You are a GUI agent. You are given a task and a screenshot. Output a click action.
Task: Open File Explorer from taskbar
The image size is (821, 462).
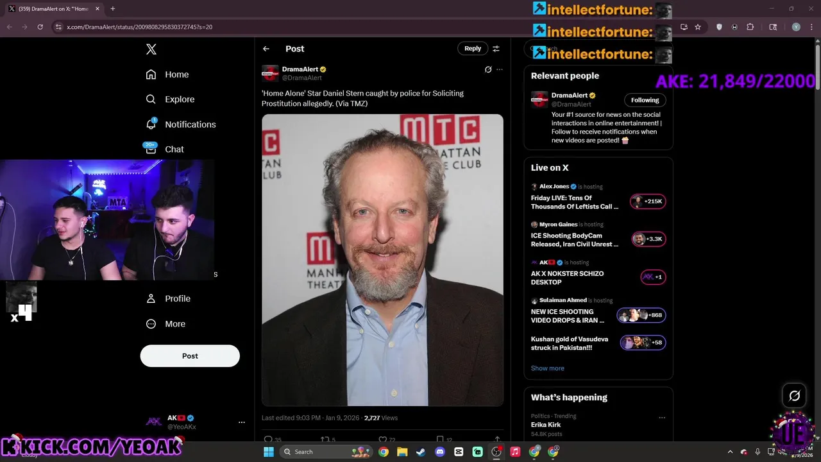pyautogui.click(x=402, y=452)
